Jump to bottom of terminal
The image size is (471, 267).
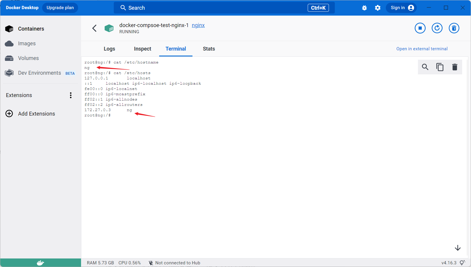tap(458, 248)
